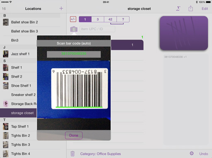This screenshot has width=212, height=158.
Task: Tap Storage Back Room dancer icon
Action: [x=6, y=104]
